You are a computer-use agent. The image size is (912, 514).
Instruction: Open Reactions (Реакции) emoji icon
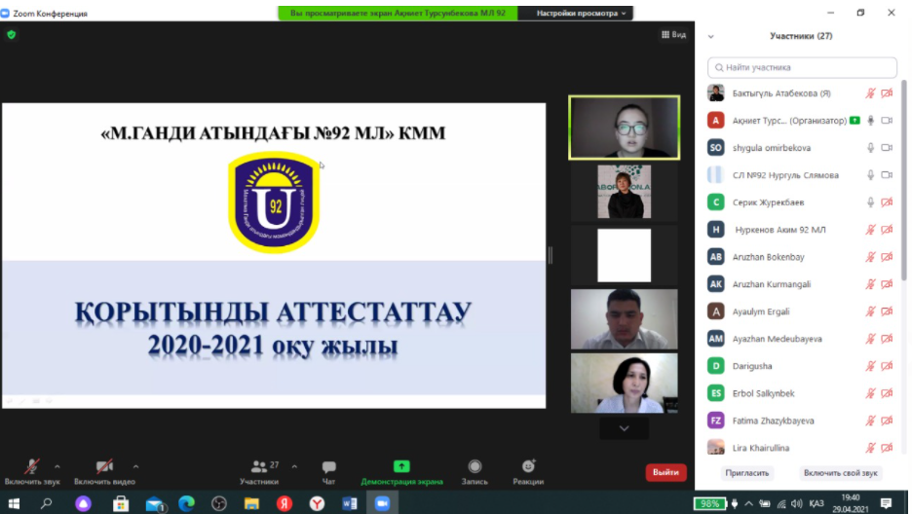click(x=528, y=467)
